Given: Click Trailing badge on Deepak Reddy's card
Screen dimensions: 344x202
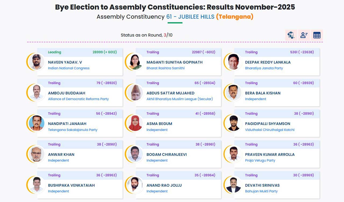Looking at the screenshot, I should pyautogui.click(x=252, y=52).
